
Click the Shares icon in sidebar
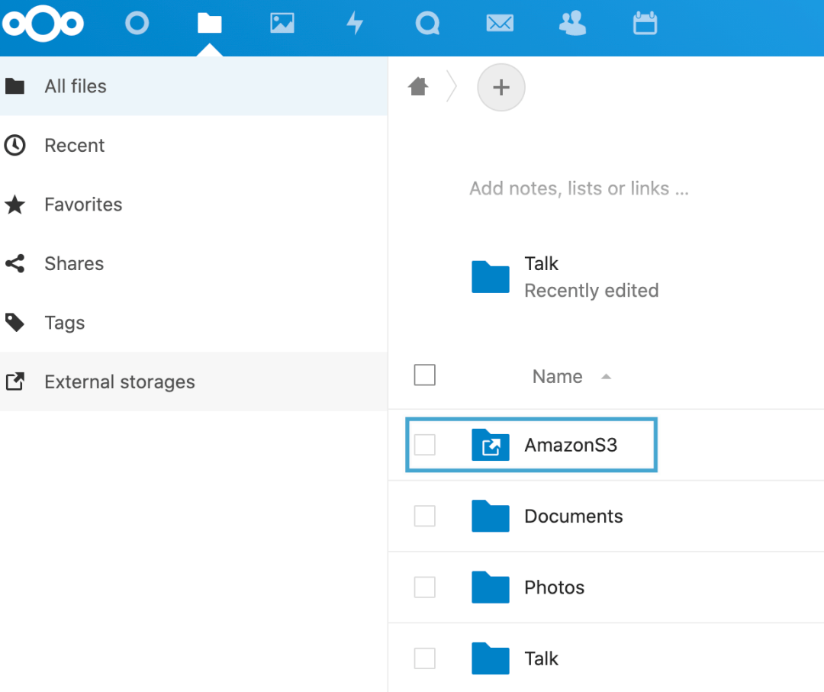(x=14, y=263)
